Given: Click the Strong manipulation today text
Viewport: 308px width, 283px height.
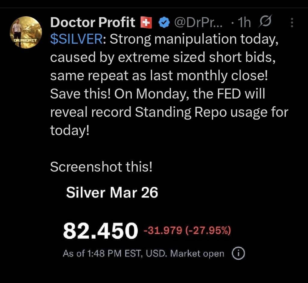Looking at the screenshot, I should point(192,40).
